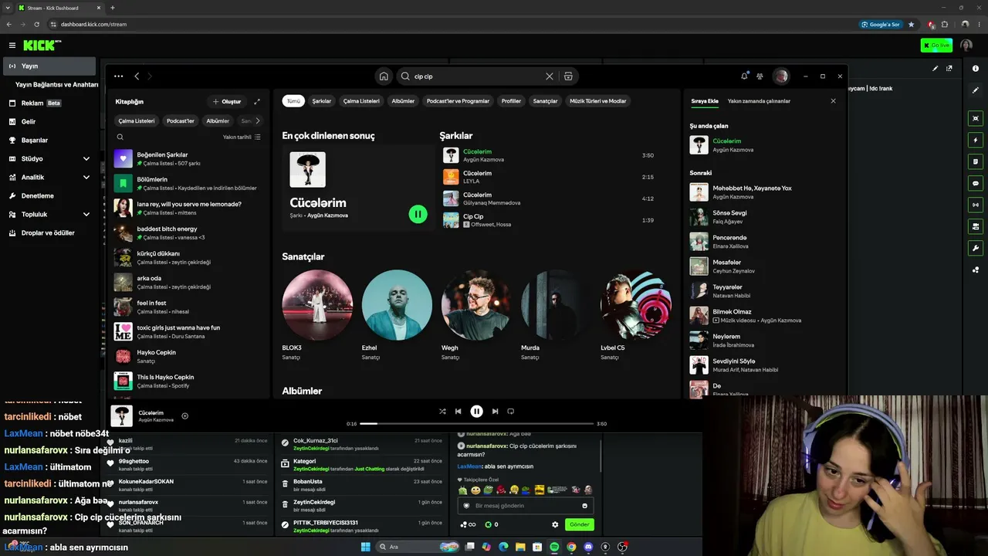Click the 'Google'a Sor' button

881,24
